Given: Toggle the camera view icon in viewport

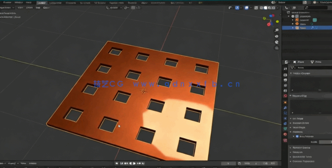Looking at the screenshot, I should (276, 42).
